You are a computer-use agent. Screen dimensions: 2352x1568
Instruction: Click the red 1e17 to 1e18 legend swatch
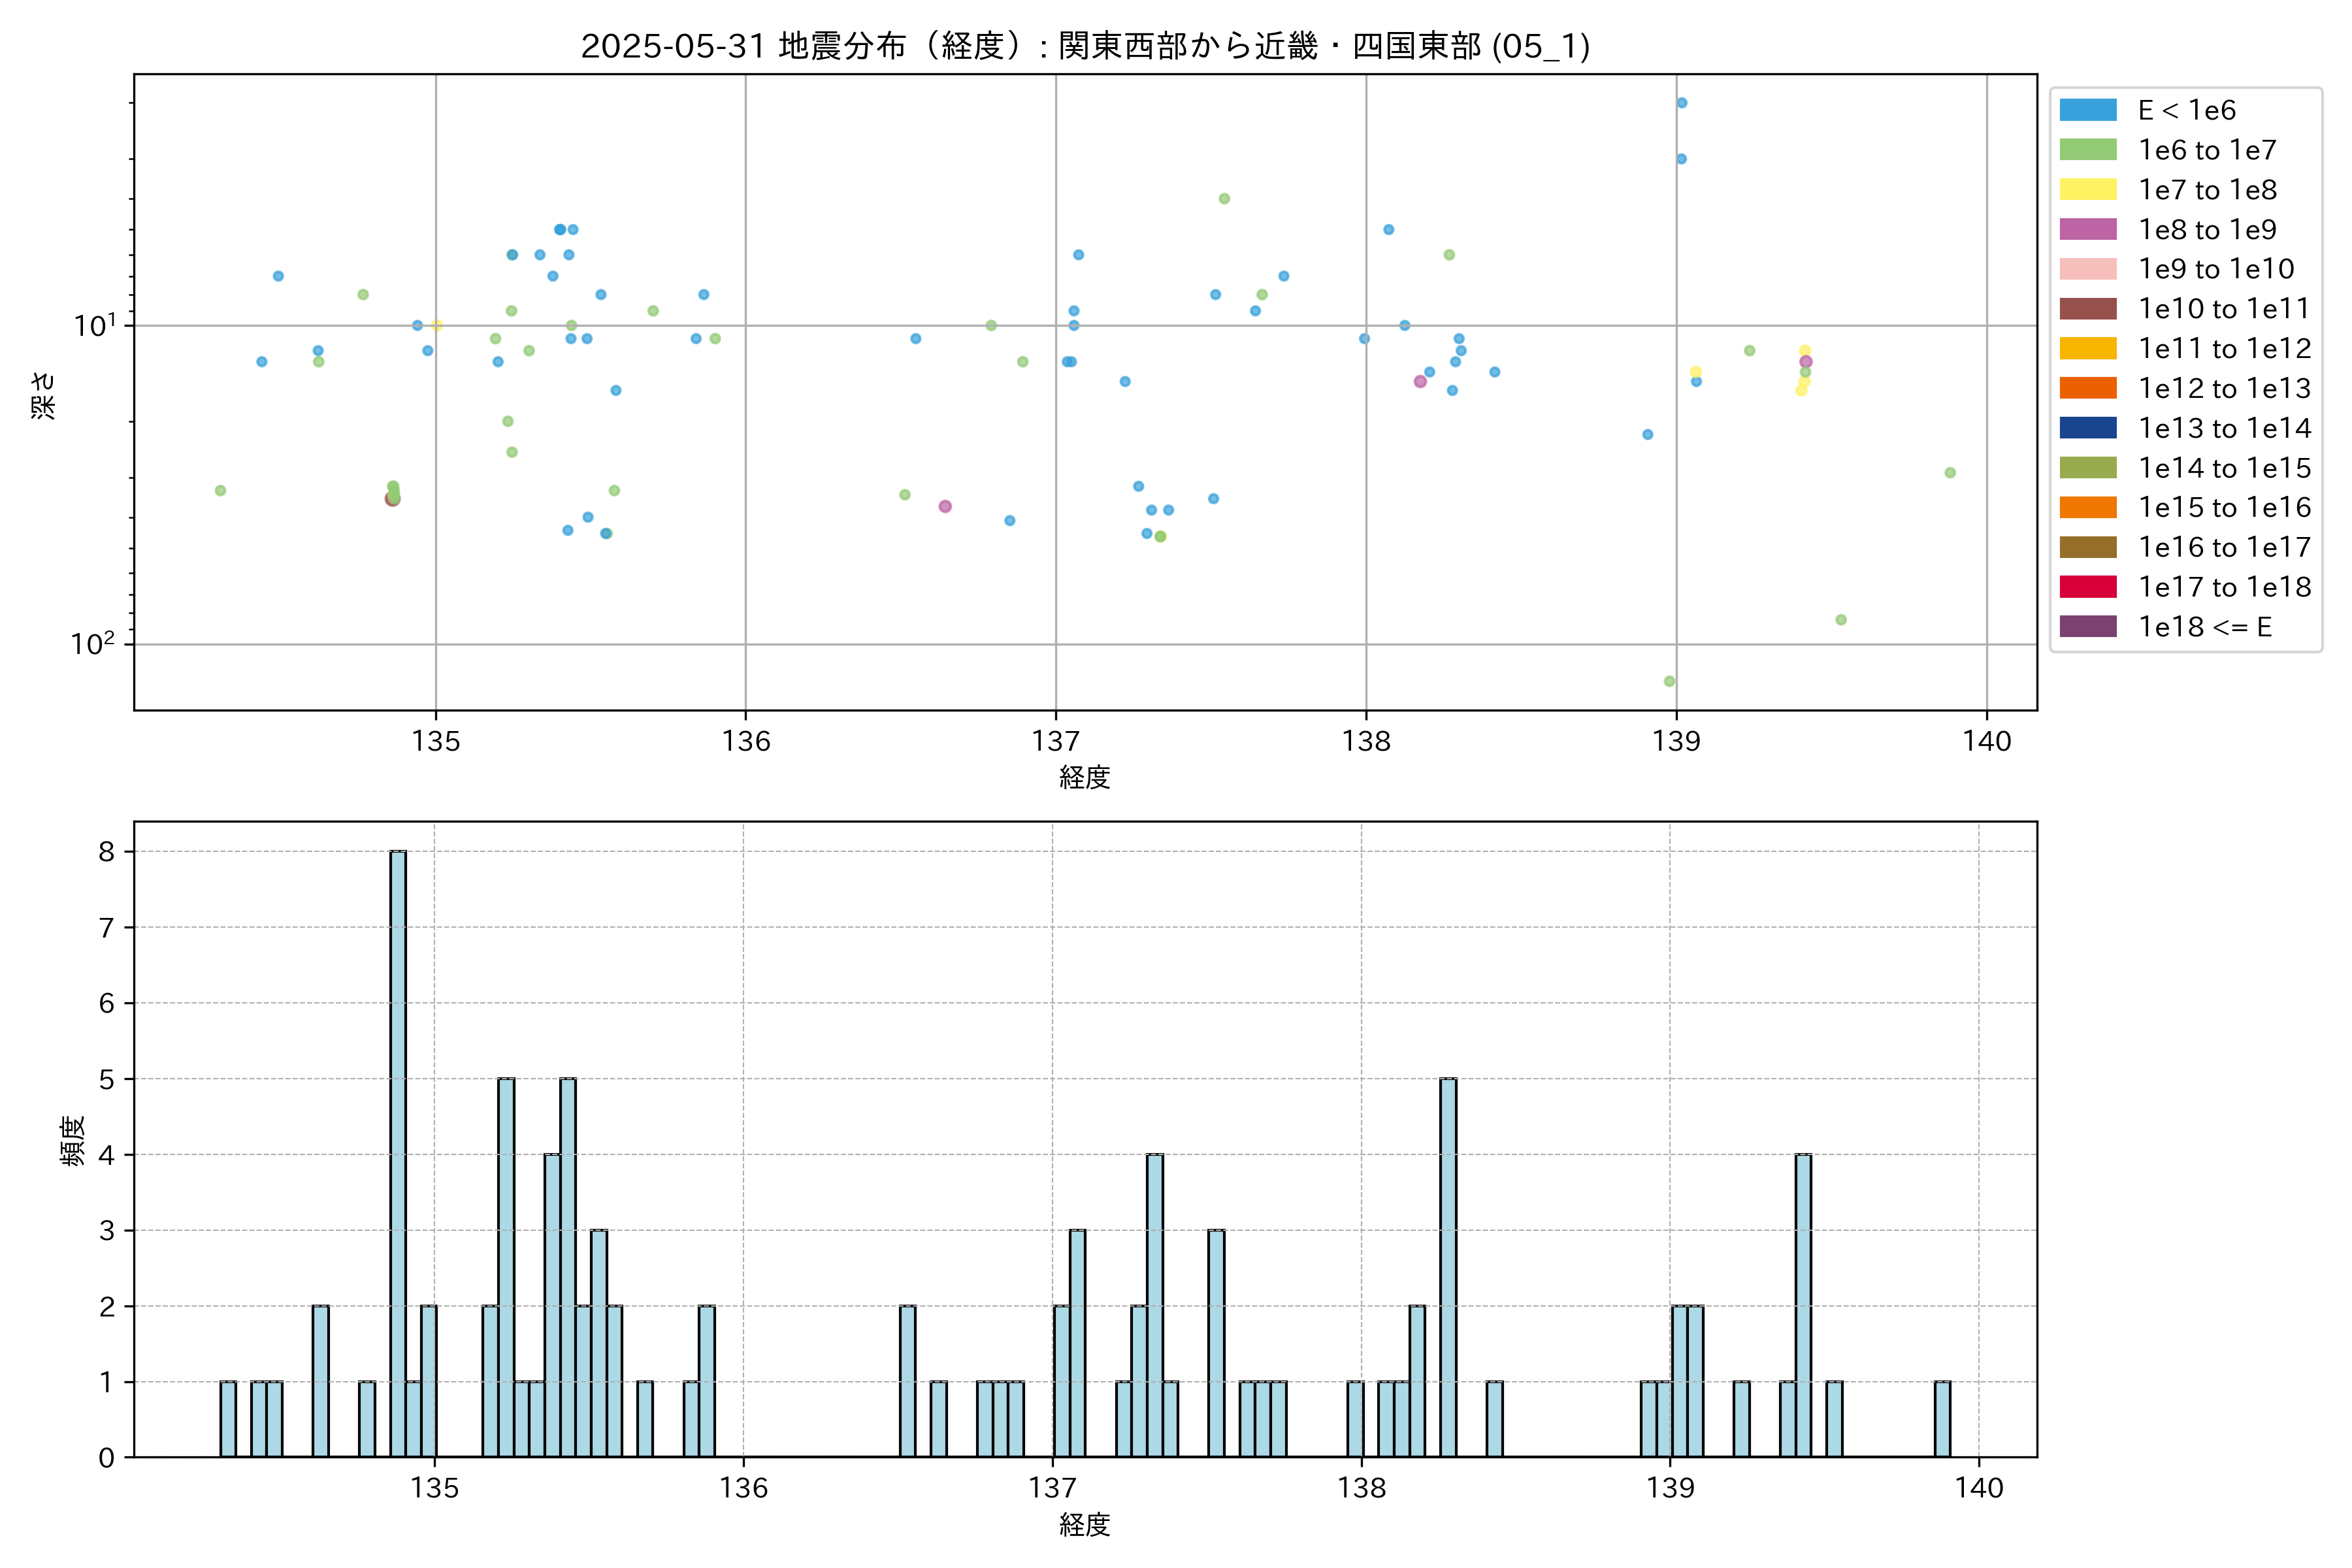pos(2087,587)
